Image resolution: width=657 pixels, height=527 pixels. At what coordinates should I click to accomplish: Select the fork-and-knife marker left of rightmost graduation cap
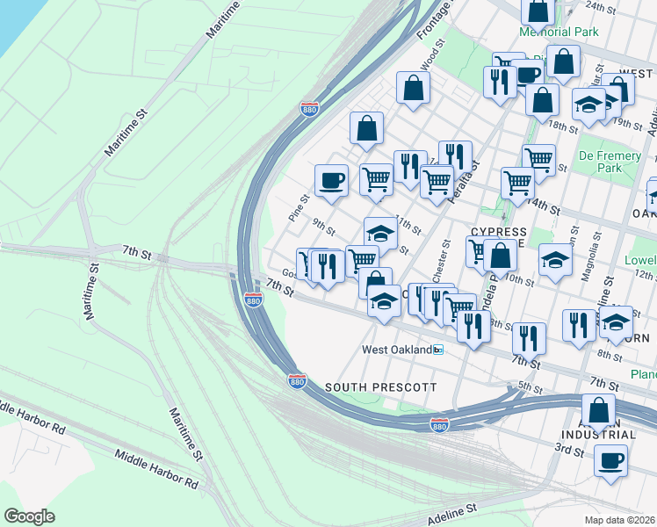580,328
